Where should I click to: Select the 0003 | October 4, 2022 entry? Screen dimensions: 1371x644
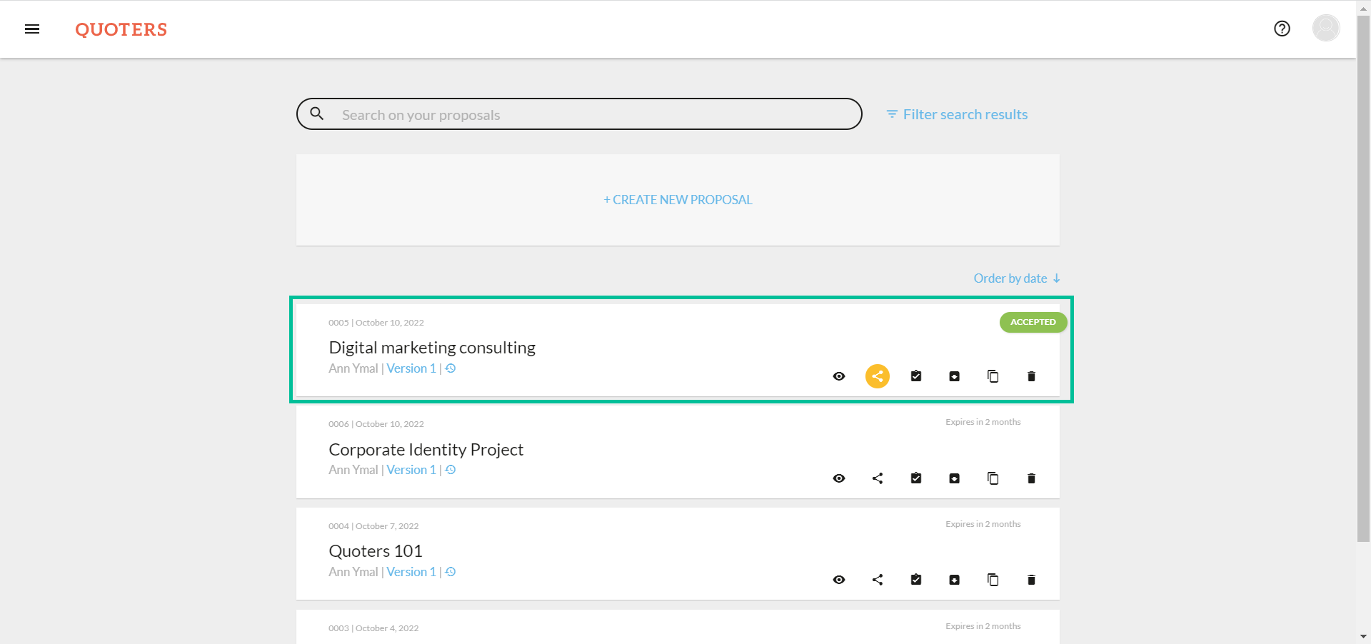678,628
